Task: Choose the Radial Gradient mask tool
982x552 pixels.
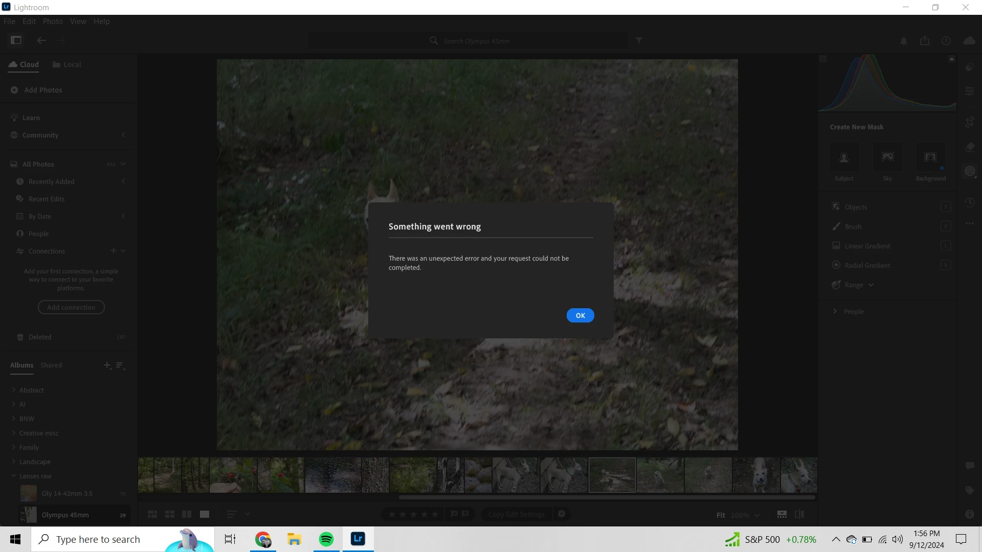Action: click(x=867, y=265)
